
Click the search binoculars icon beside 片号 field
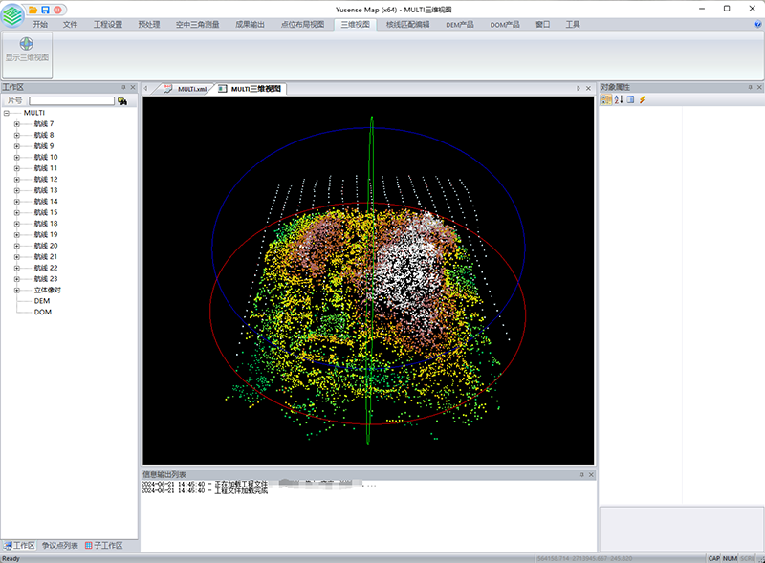pyautogui.click(x=121, y=100)
